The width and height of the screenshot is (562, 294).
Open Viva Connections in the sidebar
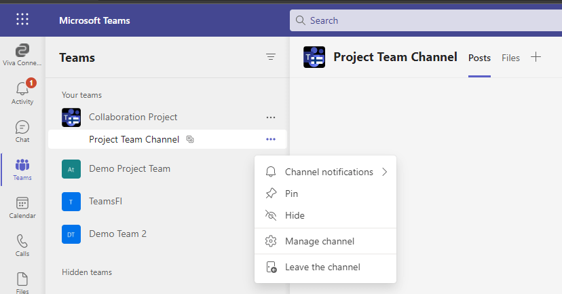point(22,54)
